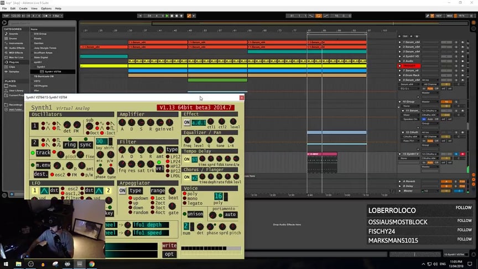Stop playback in Ableton transport
The width and height of the screenshot is (478, 269).
[x=172, y=16]
